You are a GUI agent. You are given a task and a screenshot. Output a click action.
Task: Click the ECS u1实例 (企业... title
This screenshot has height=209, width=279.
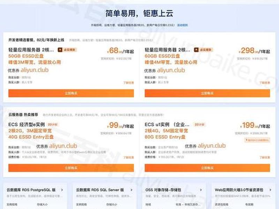[167, 125]
